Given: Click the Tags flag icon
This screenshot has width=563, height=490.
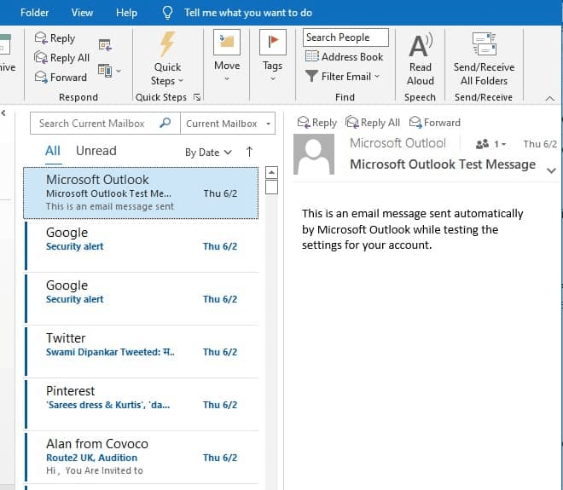Looking at the screenshot, I should [x=272, y=42].
